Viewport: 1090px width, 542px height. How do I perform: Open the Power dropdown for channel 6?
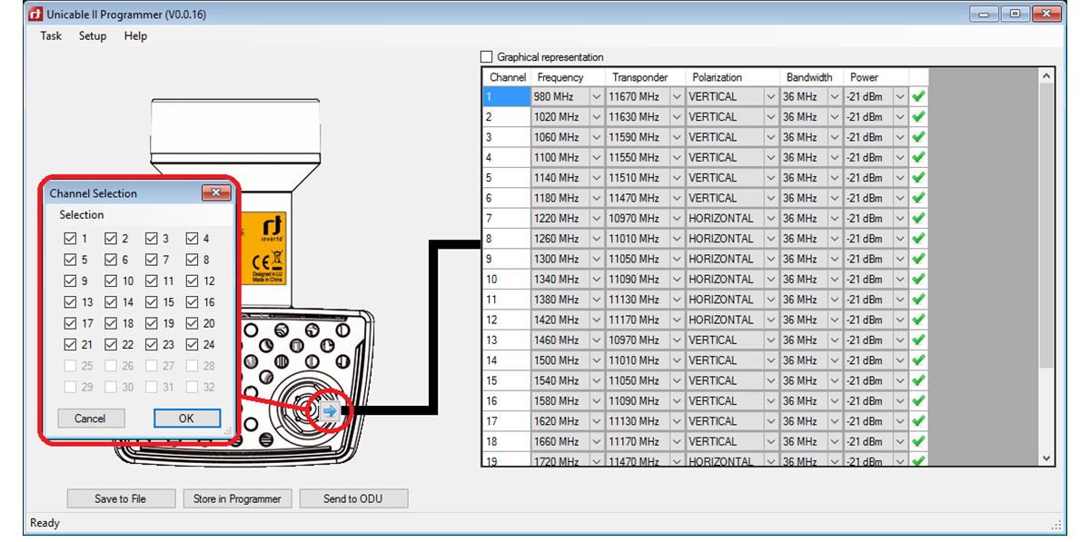pos(900,198)
